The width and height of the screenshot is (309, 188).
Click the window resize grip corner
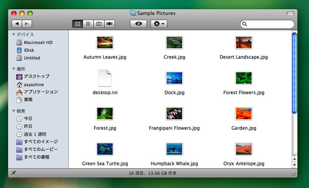coord(294,174)
